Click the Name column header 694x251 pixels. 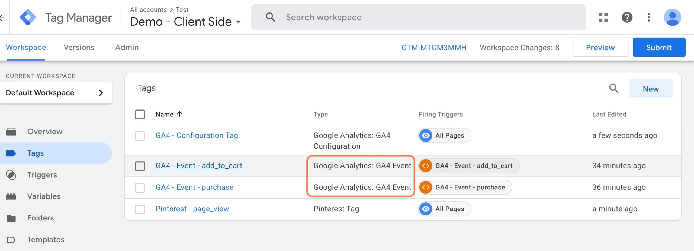pyautogui.click(x=164, y=114)
